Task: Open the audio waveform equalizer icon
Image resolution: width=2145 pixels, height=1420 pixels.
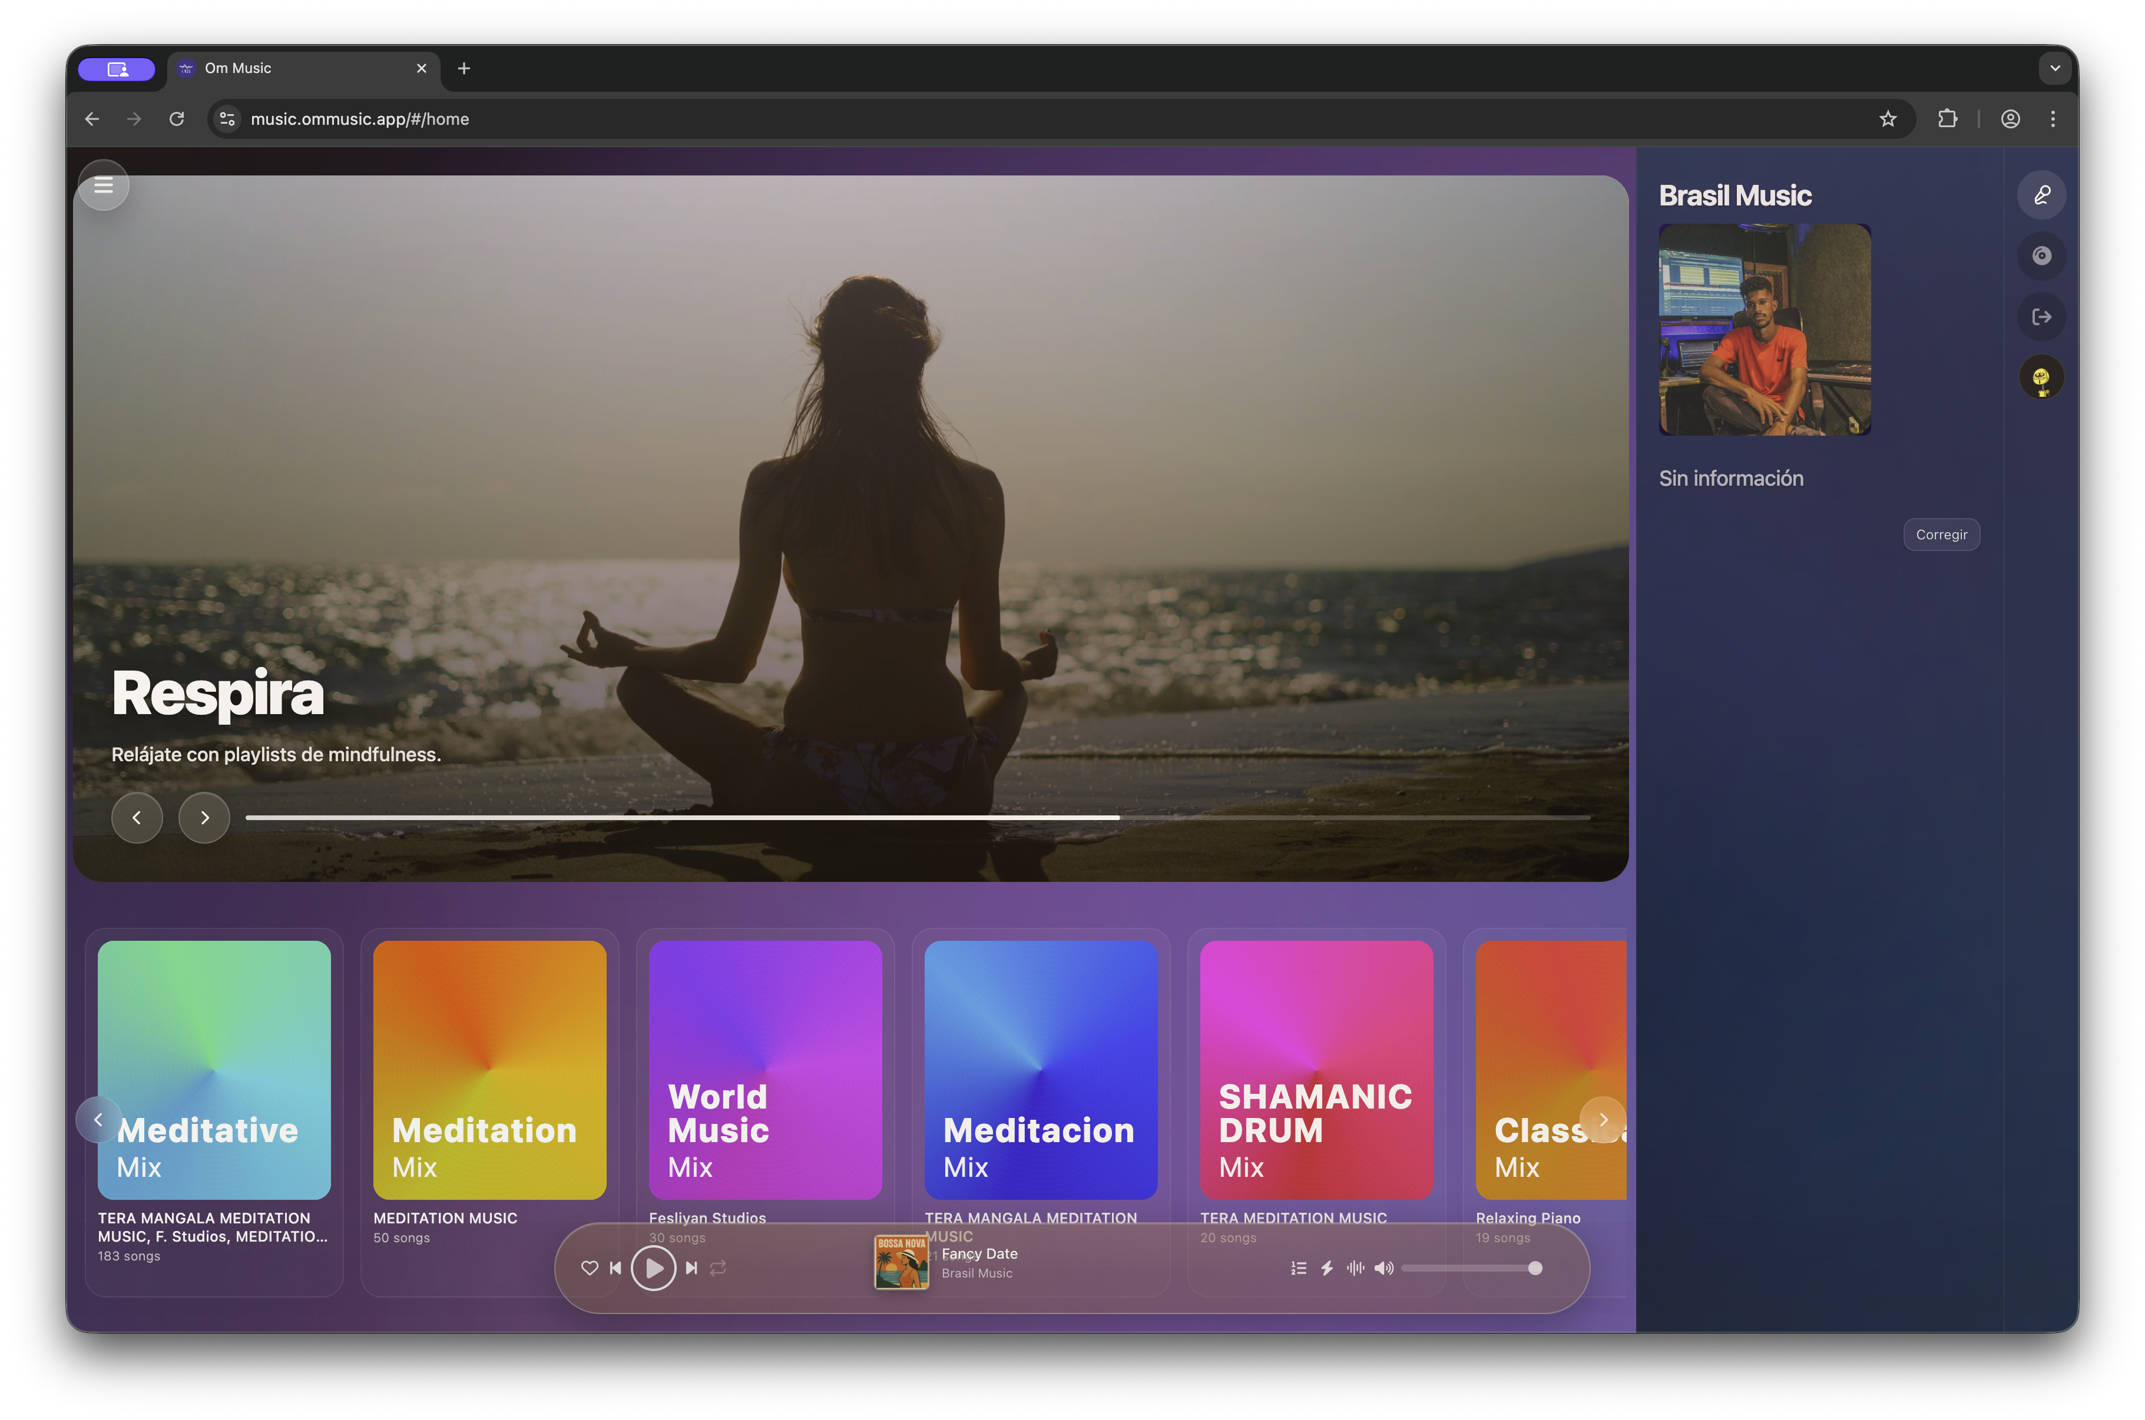Action: [1355, 1268]
